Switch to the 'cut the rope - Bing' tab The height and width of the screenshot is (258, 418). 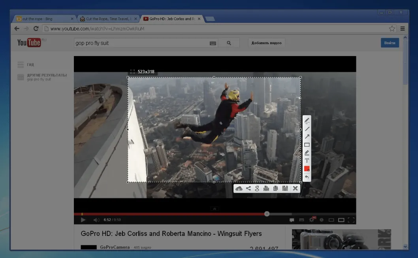click(44, 19)
